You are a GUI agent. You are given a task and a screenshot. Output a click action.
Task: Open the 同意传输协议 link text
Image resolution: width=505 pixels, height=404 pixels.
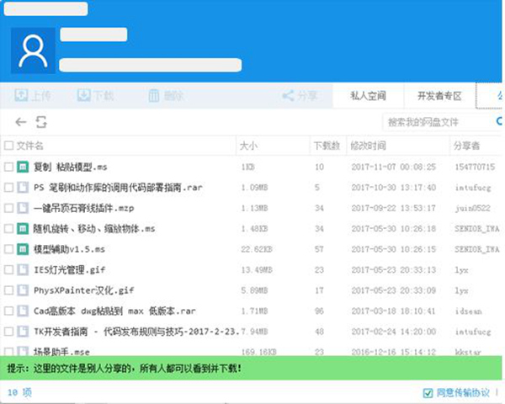point(463,393)
